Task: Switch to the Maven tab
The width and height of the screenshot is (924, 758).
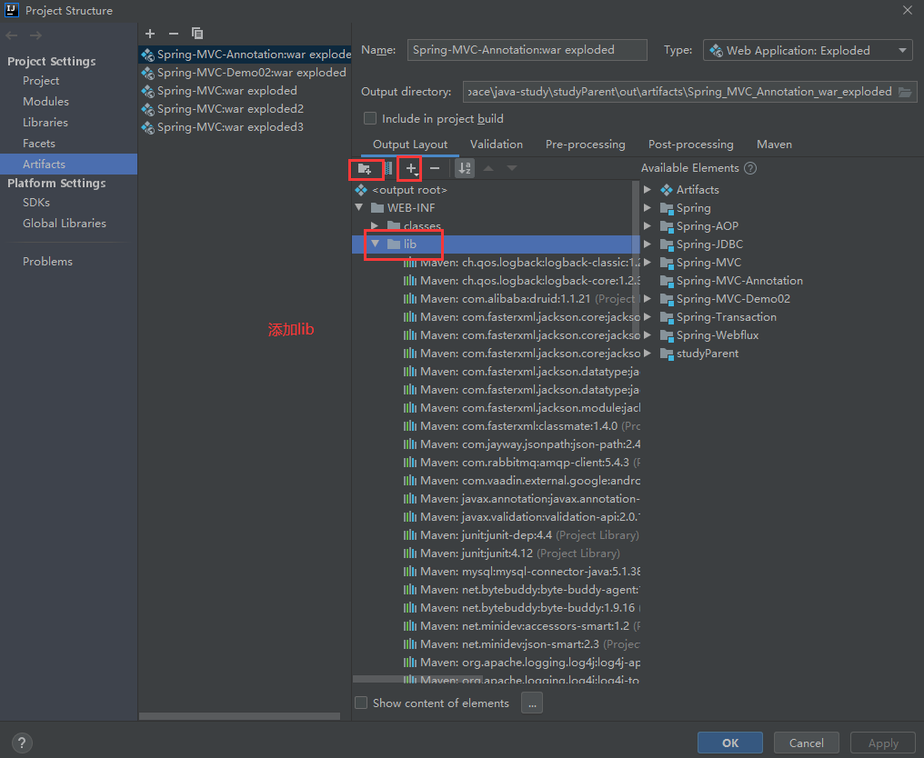Action: tap(774, 145)
